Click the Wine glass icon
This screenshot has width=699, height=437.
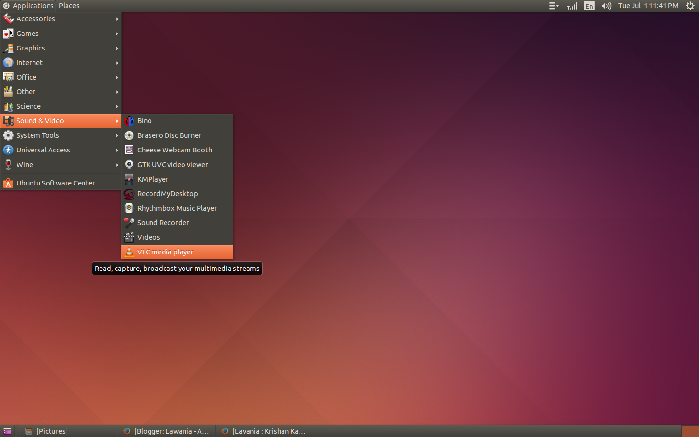click(8, 165)
